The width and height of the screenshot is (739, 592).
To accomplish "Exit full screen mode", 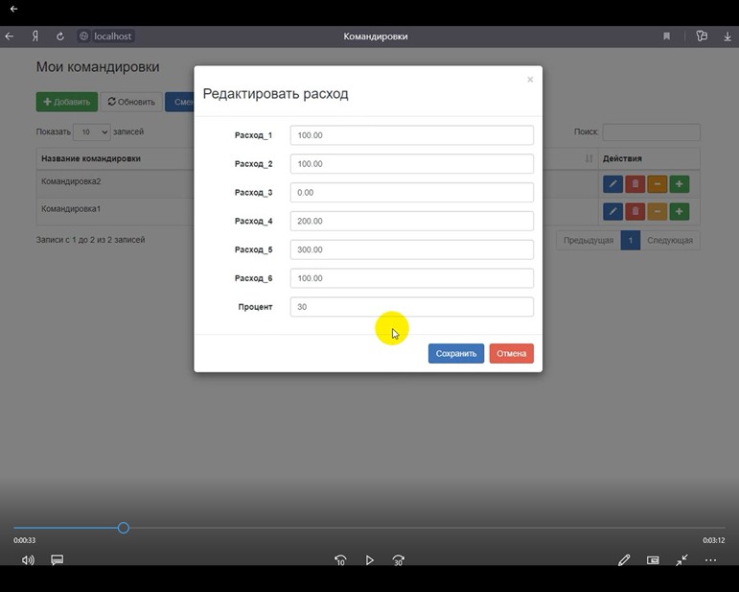I will 681,560.
